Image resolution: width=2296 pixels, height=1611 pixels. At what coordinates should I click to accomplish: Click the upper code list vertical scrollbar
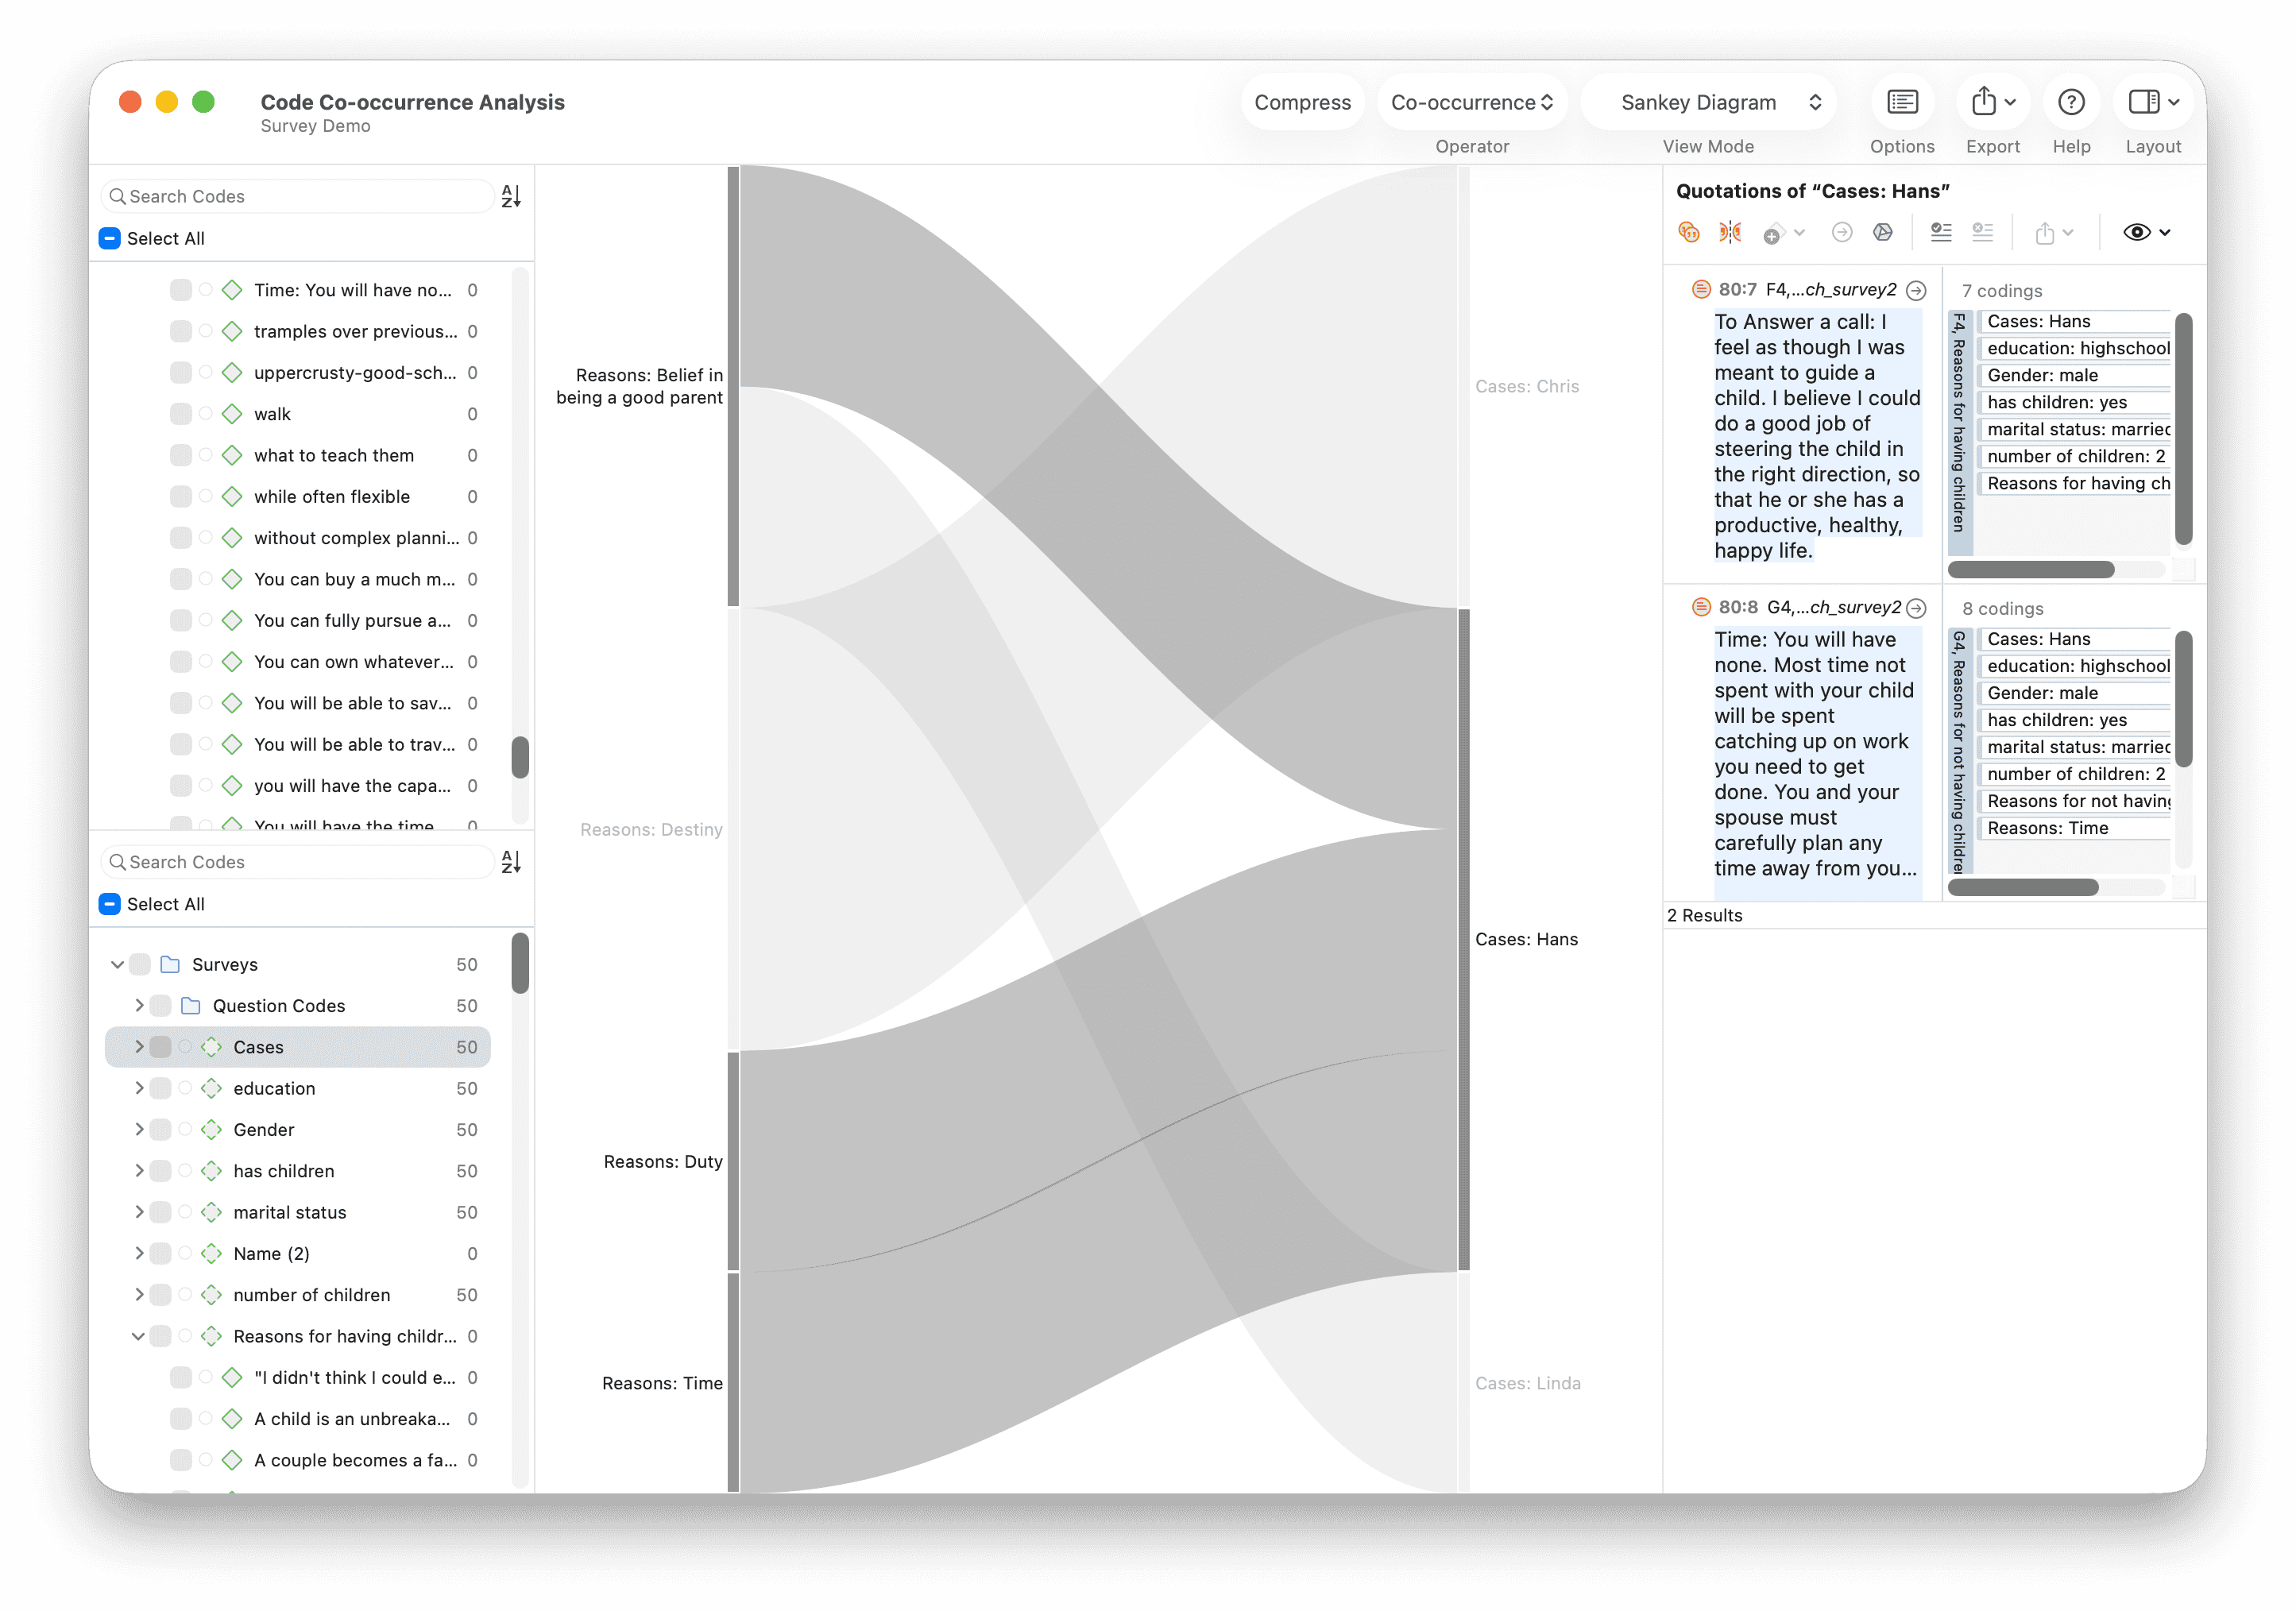pyautogui.click(x=520, y=757)
